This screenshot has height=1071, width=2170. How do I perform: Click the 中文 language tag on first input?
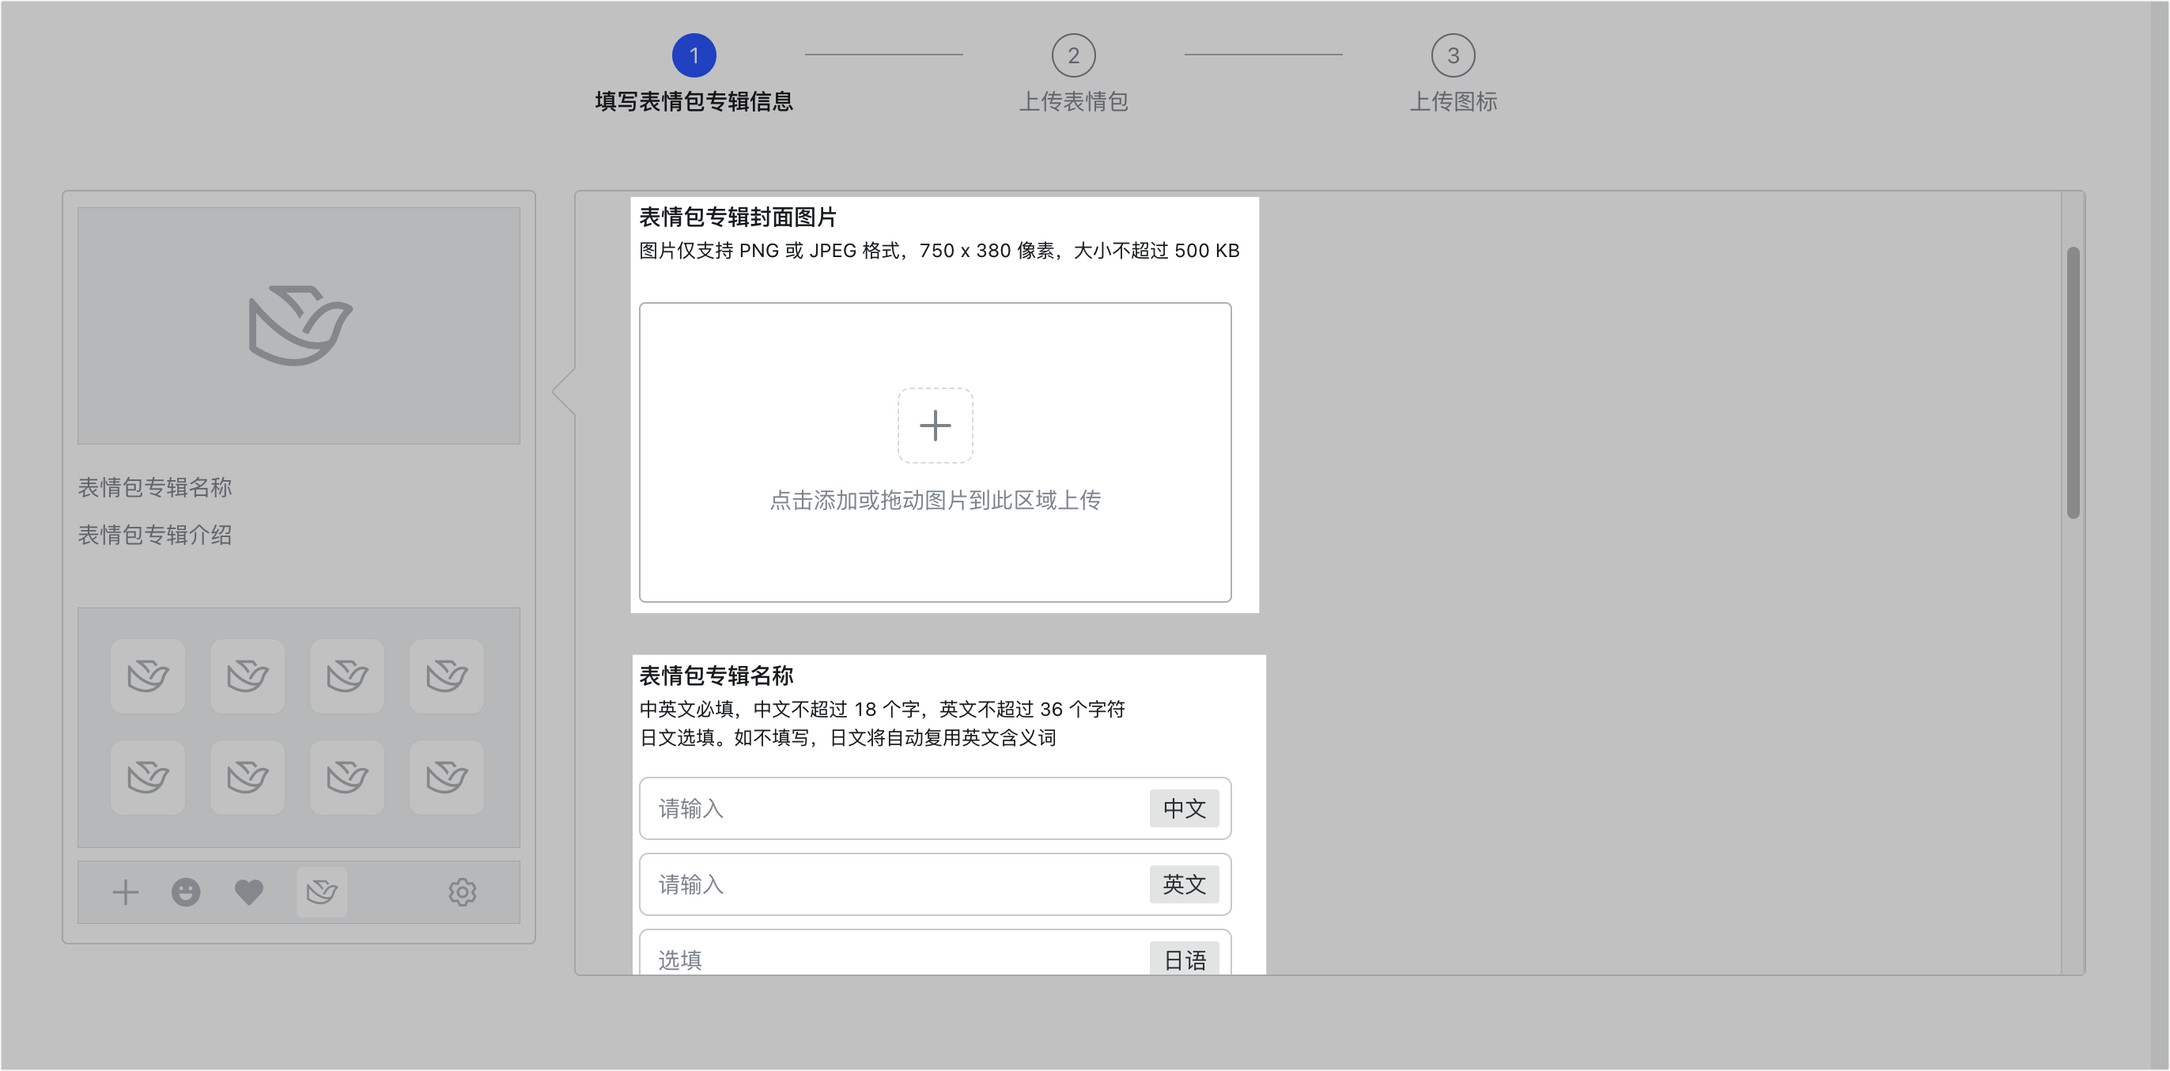(x=1185, y=808)
